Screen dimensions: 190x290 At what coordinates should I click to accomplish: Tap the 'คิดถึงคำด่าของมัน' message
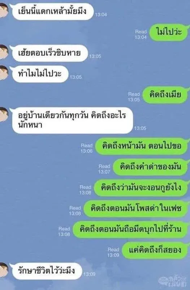[x=150, y=167]
